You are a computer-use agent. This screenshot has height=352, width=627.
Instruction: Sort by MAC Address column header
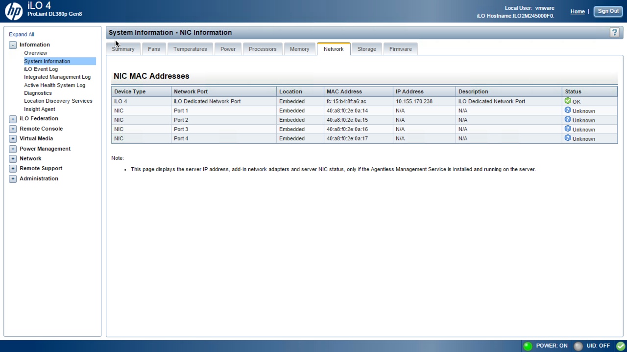(x=344, y=91)
